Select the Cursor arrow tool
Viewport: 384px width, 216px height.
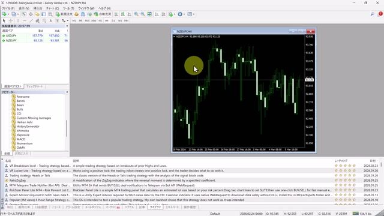(x=4, y=21)
